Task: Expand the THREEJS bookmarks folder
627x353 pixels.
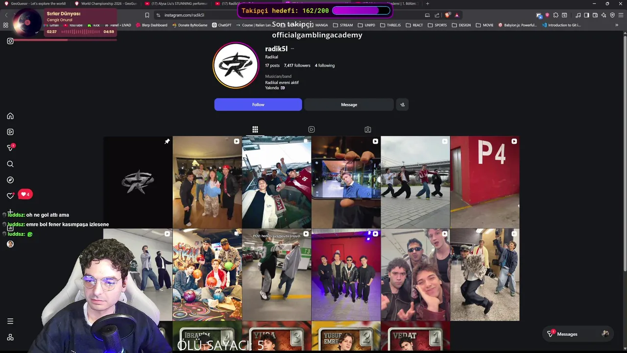Action: 390,25
